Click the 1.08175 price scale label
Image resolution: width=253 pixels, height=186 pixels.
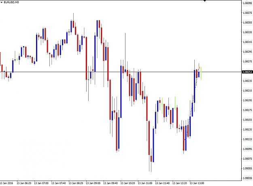[247, 110]
